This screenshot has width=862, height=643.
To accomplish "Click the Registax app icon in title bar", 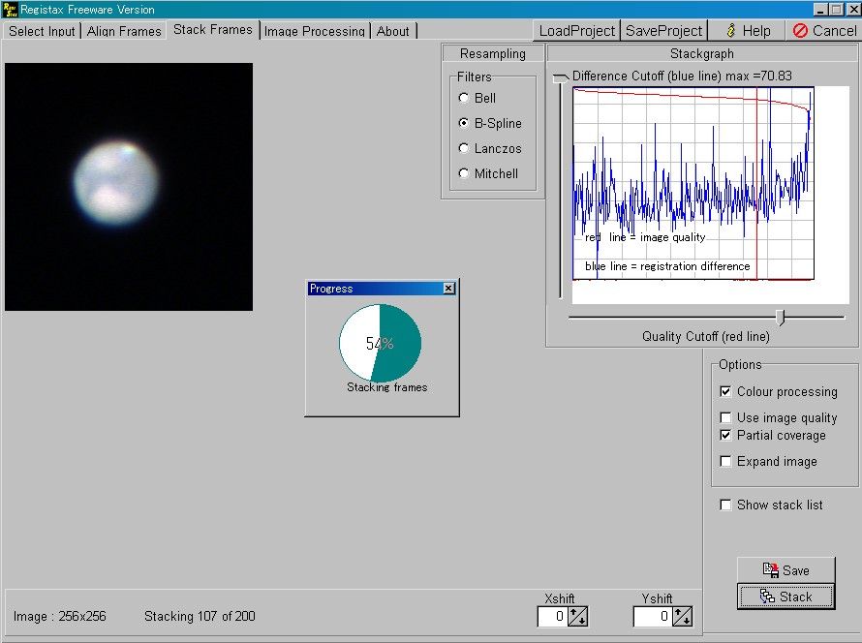I will pos(9,9).
